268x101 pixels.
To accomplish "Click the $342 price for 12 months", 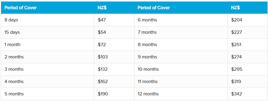I will tap(237, 94).
